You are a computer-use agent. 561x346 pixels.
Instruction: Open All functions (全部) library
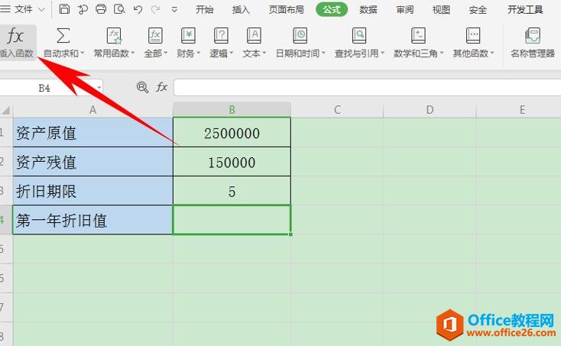coord(156,43)
